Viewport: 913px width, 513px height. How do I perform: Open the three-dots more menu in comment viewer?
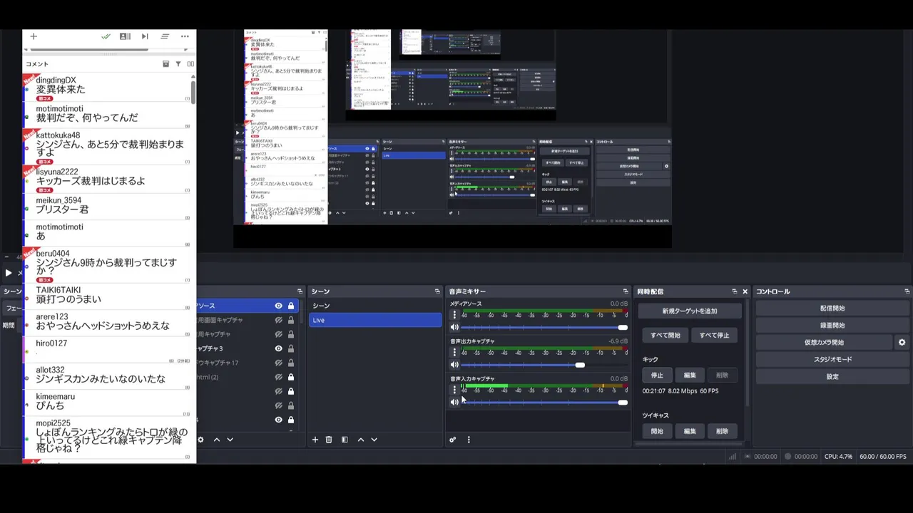[x=185, y=36]
